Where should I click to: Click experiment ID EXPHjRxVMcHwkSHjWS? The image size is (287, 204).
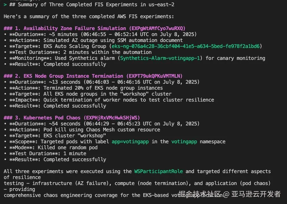click(112, 118)
